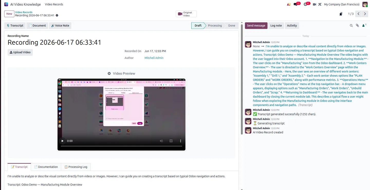Switch to the Processing Log tab
Screen dimensions: 370x190
(x=76, y=167)
